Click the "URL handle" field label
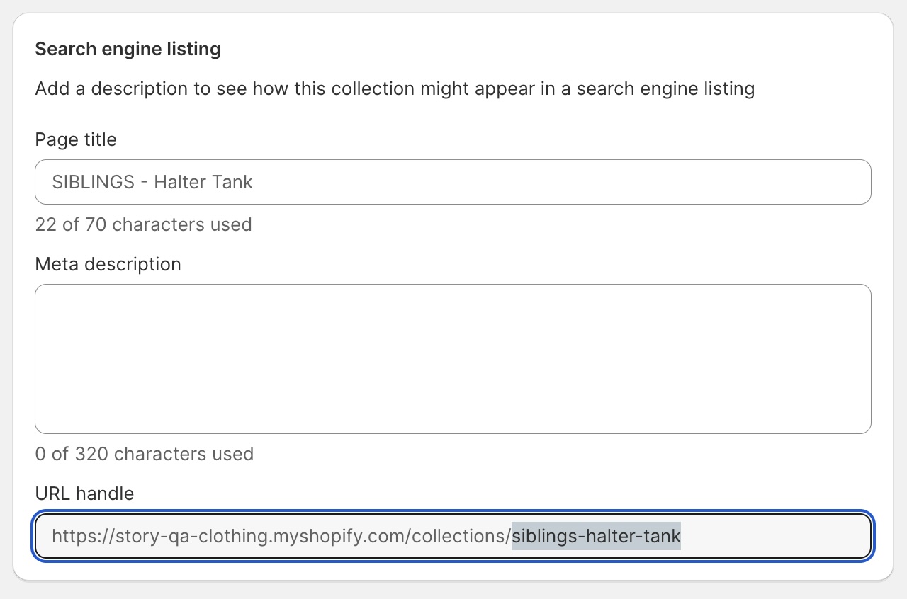Screen dimensions: 907x599 (84, 494)
